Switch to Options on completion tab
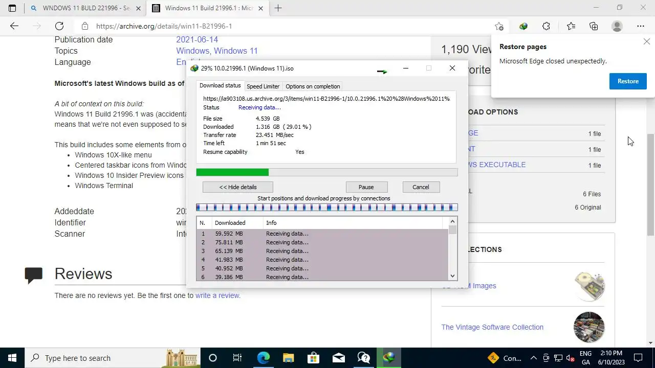This screenshot has height=368, width=655. click(313, 86)
